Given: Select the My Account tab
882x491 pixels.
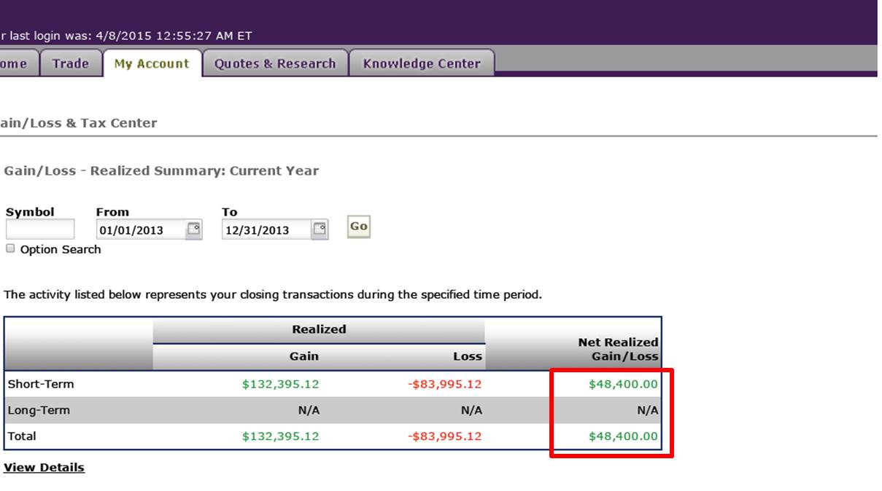Looking at the screenshot, I should click(x=152, y=63).
